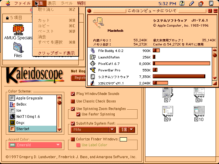Click the LaunchStation app icon
219x164 pixels.
[93, 57]
